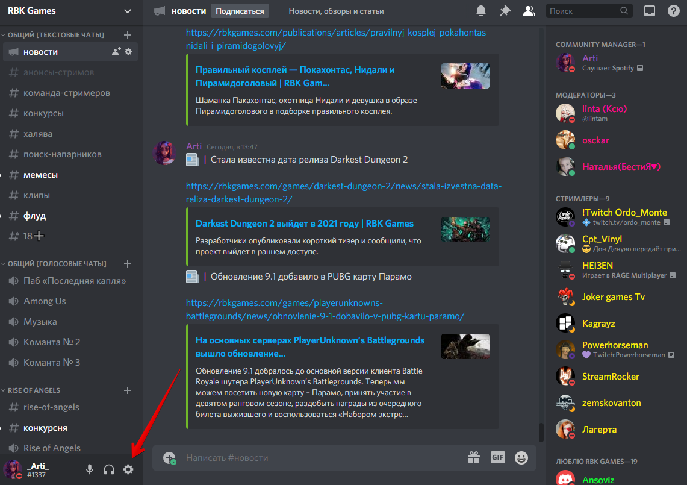Viewport: 687px width, 485px height.
Task: Open the RBK Games server dropdown
Action: click(x=128, y=11)
